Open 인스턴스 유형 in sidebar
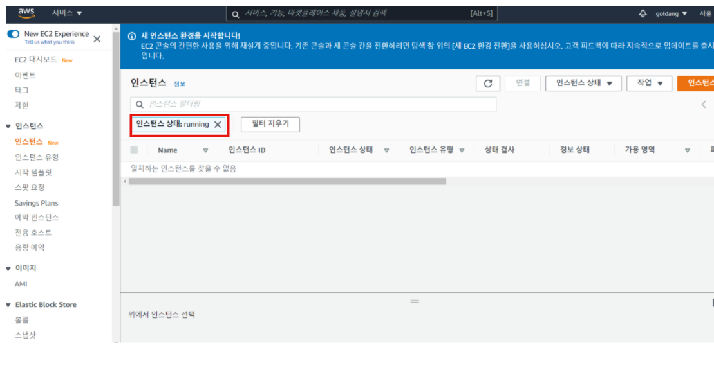The image size is (714, 370). (37, 157)
